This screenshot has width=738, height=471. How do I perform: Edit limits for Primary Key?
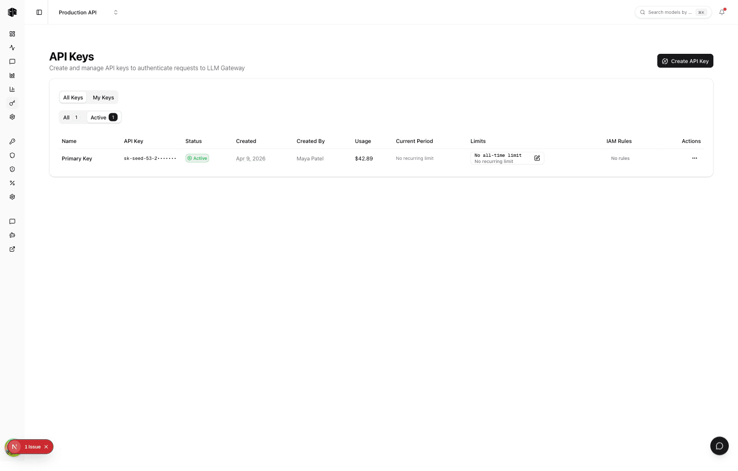click(x=537, y=158)
